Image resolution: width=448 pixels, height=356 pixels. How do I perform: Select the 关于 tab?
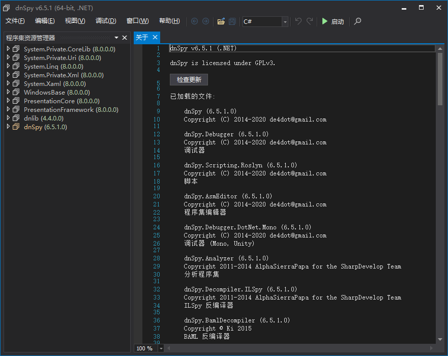click(x=142, y=38)
